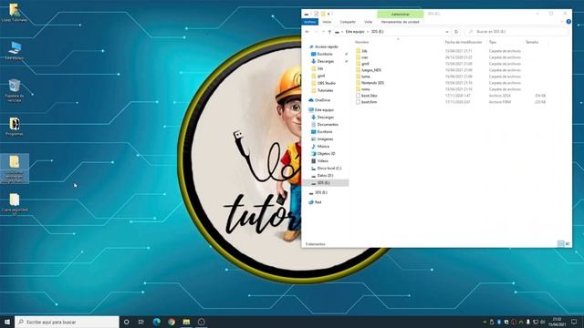Screen dimensions: 584x328
Task: Click the New folder icon in title bar
Action: 323,14
